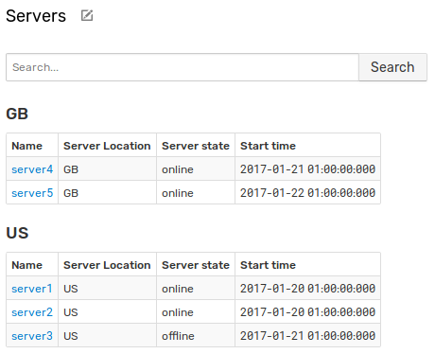Click the Search button
Viewport: 435px width, 354px height.
[x=392, y=67]
